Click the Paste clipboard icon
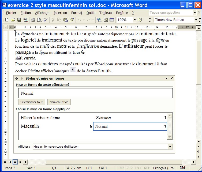202x172 pixels. pos(66,20)
